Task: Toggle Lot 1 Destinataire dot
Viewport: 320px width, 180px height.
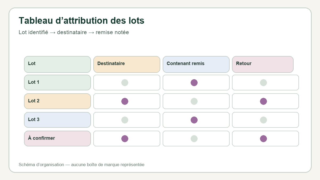Action: tap(125, 83)
